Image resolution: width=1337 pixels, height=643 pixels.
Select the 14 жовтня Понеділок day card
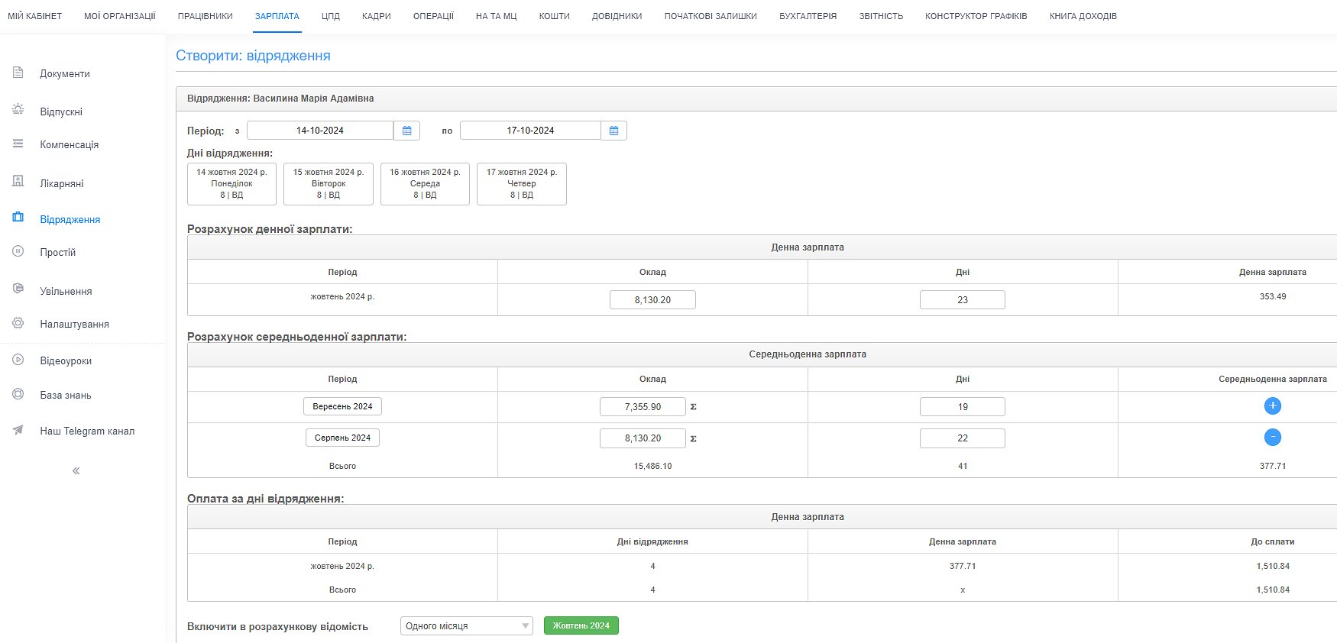(231, 184)
